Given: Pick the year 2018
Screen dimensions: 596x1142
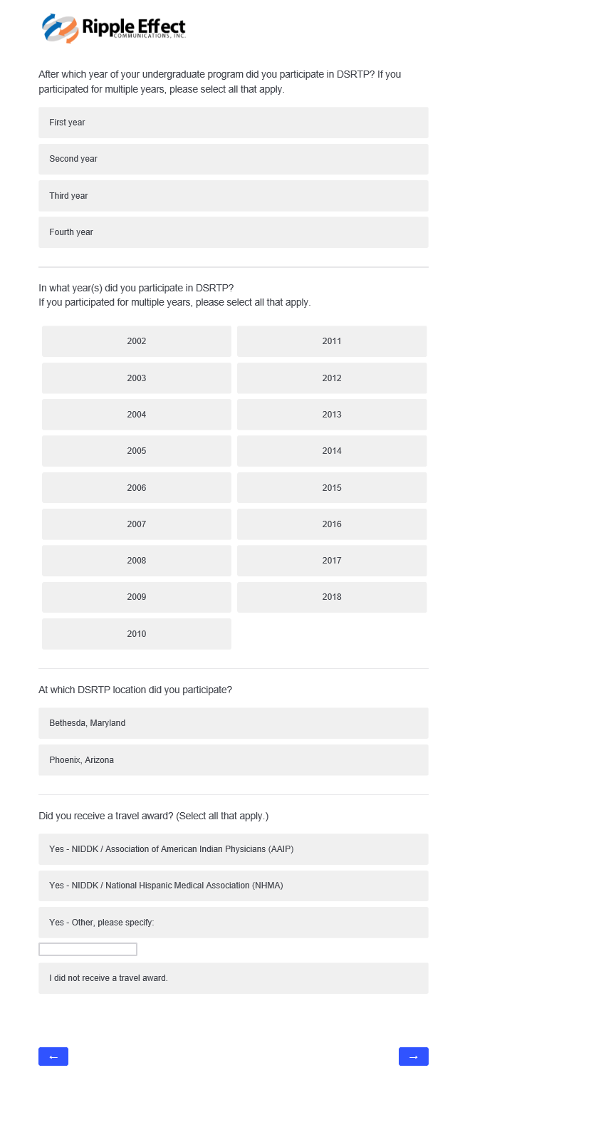Looking at the screenshot, I should (332, 597).
